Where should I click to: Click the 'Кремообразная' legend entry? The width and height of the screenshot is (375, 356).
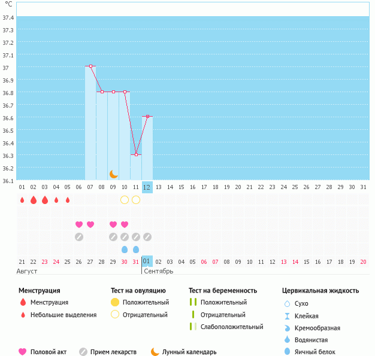pos(317,328)
